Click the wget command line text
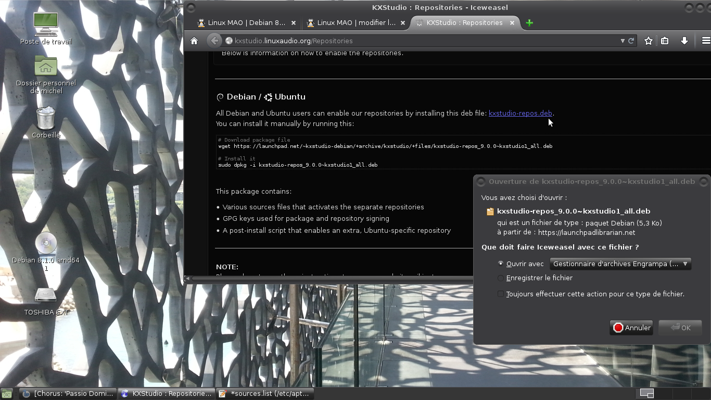 click(x=385, y=146)
